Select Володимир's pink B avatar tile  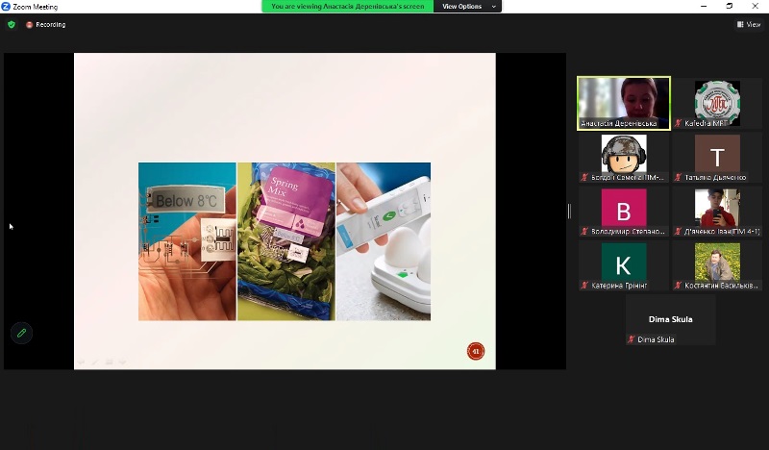point(623,212)
